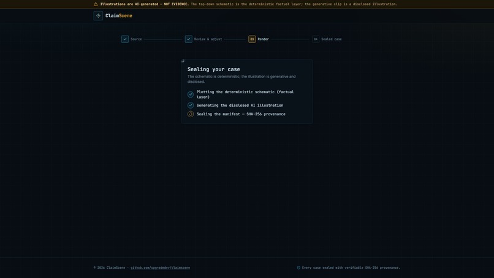This screenshot has height=278, width=494.
Task: Select the schematic is deterministic description text
Action: click(x=241, y=79)
